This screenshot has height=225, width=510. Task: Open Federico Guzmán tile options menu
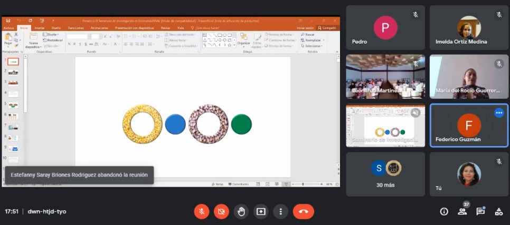(x=498, y=113)
